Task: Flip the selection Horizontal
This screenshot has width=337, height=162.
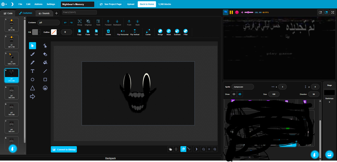Action: (122, 32)
